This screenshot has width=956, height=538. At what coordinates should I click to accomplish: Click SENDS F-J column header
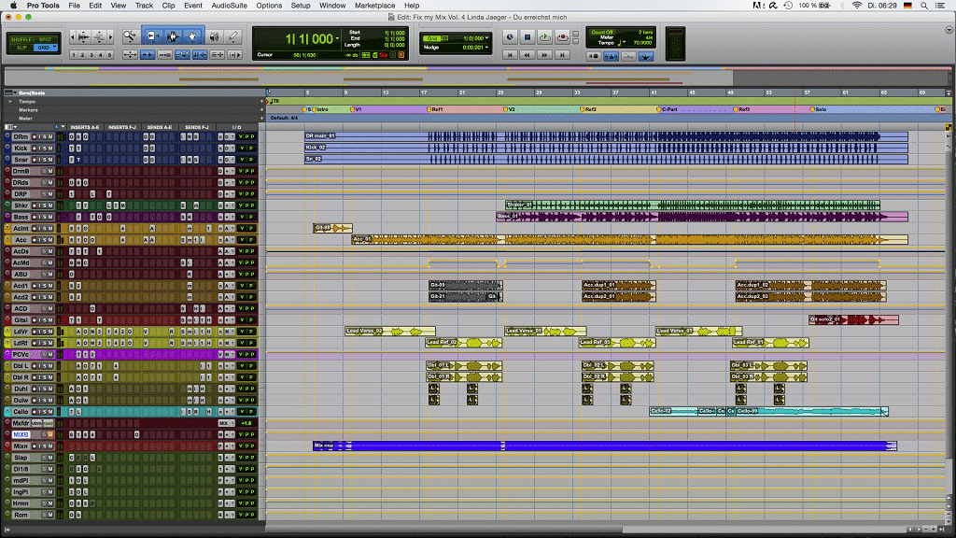tap(197, 127)
